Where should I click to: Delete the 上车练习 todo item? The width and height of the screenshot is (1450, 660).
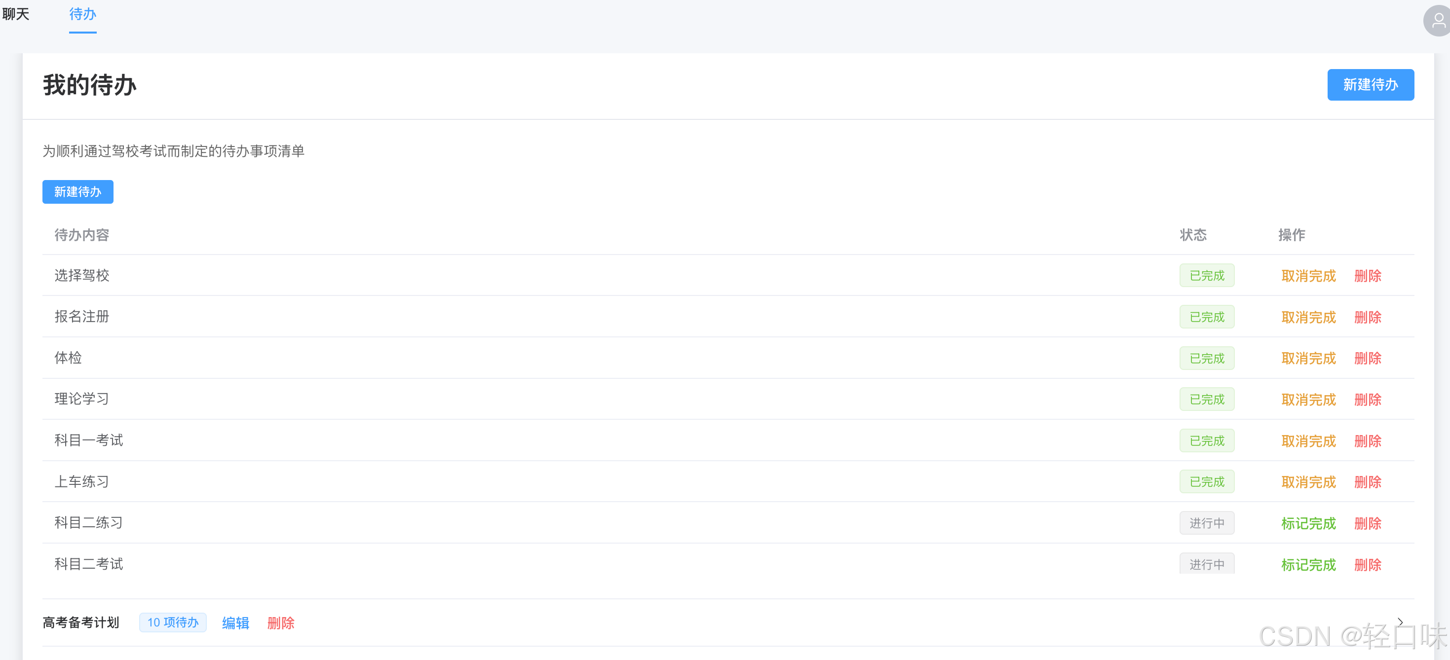coord(1367,482)
